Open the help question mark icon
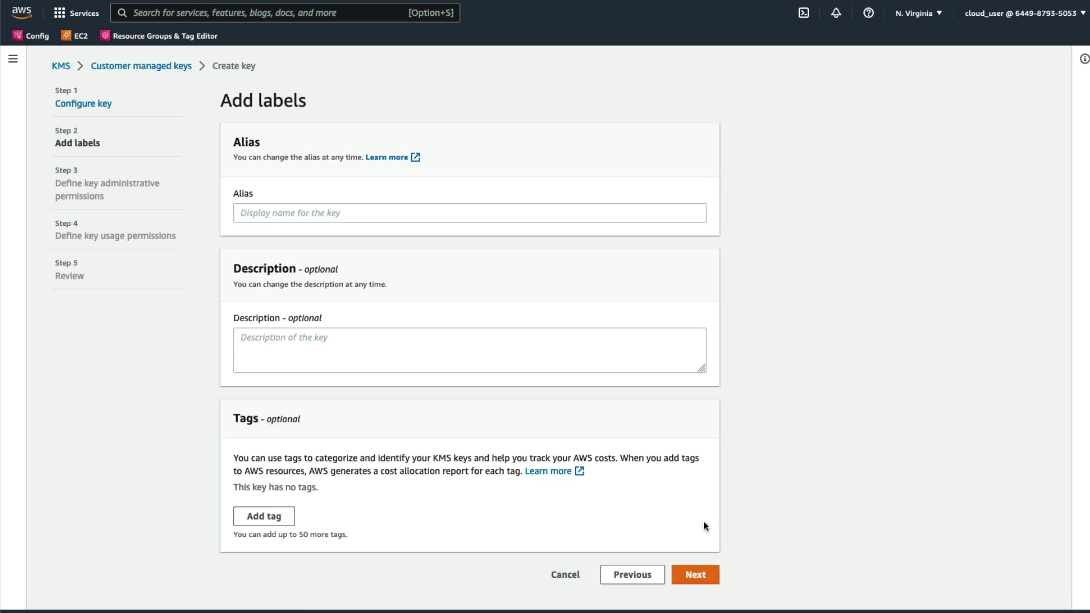Screen dimensions: 1090x613 coord(868,12)
